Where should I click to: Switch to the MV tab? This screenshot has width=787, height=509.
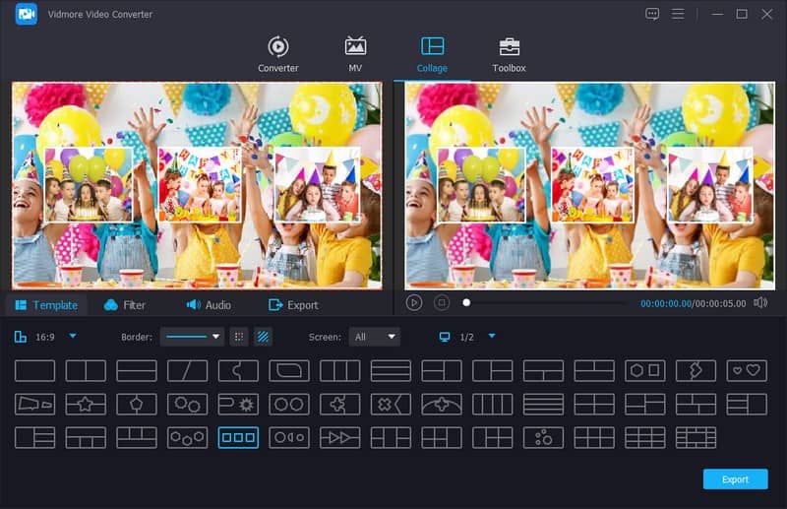(355, 54)
